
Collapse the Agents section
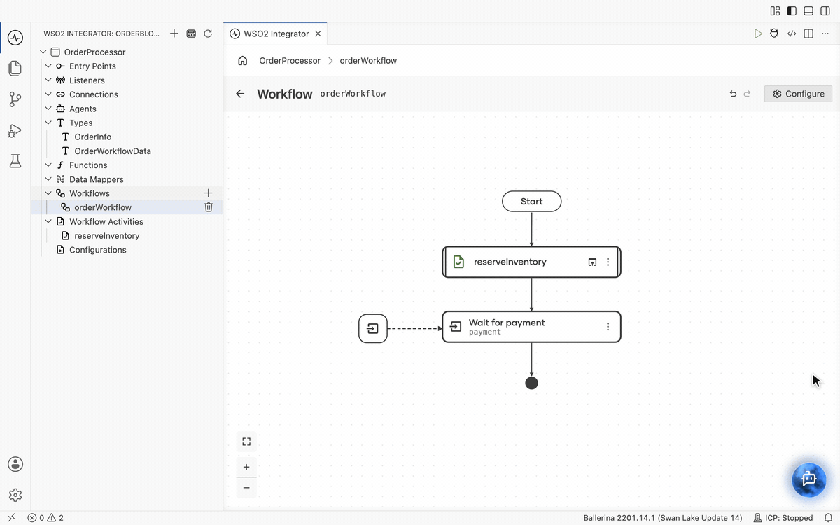coord(48,108)
